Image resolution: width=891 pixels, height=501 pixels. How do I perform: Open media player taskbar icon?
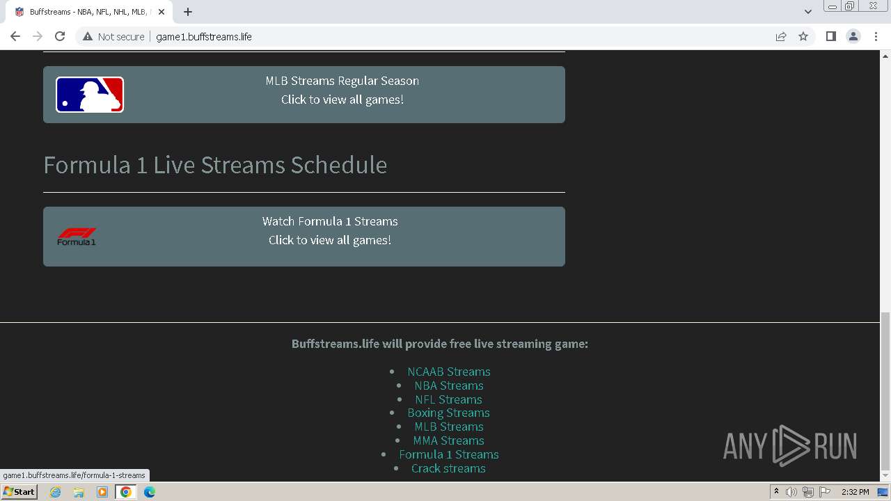point(102,492)
